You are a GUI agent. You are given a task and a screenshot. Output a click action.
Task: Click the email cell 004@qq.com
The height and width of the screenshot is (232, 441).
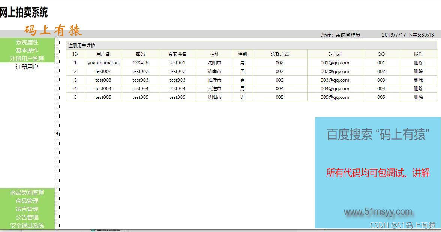tap(335, 88)
